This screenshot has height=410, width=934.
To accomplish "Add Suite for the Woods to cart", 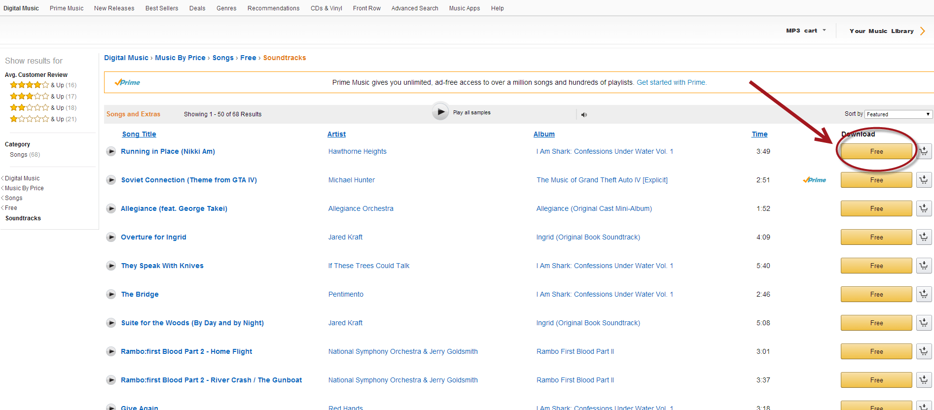I will [924, 323].
